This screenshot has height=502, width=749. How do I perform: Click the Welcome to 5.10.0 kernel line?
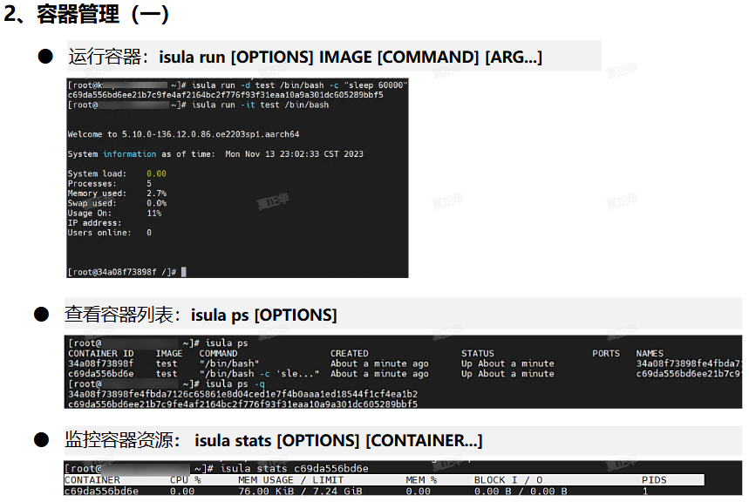pyautogui.click(x=183, y=135)
